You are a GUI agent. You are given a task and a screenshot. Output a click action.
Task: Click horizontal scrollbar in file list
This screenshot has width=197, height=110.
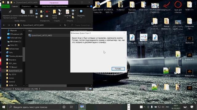coord(47,86)
